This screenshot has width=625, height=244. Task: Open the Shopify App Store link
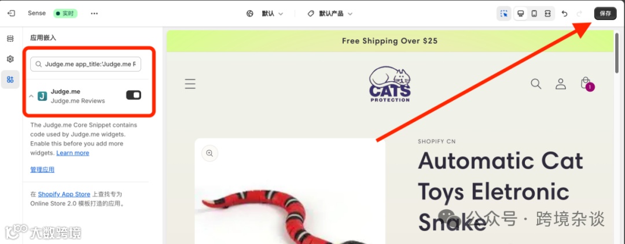pos(64,194)
